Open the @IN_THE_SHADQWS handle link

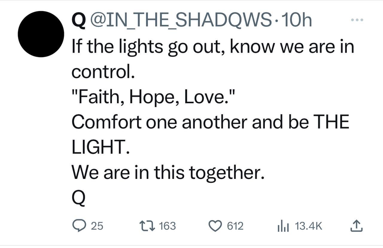180,21
